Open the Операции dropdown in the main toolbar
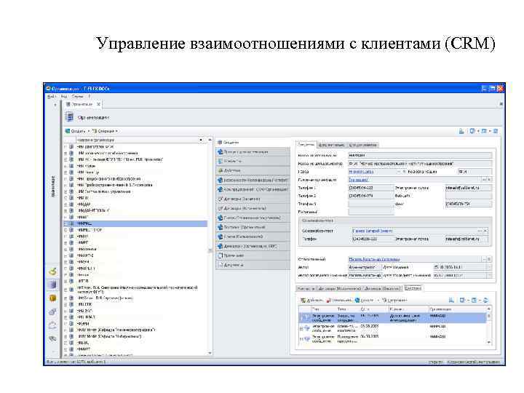 (105, 131)
